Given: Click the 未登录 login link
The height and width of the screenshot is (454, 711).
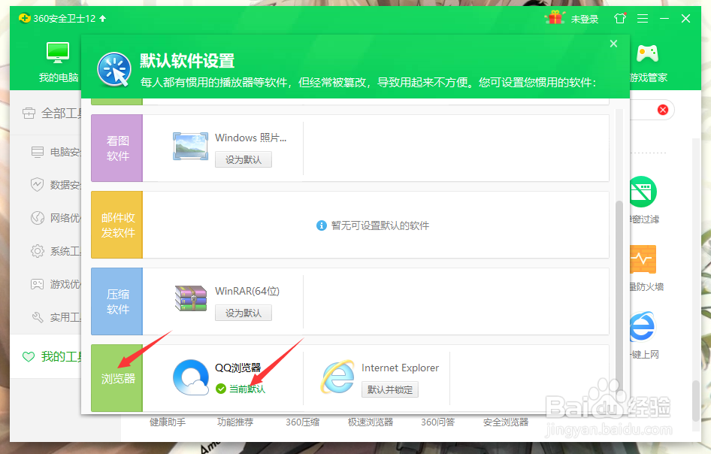Looking at the screenshot, I should (585, 19).
